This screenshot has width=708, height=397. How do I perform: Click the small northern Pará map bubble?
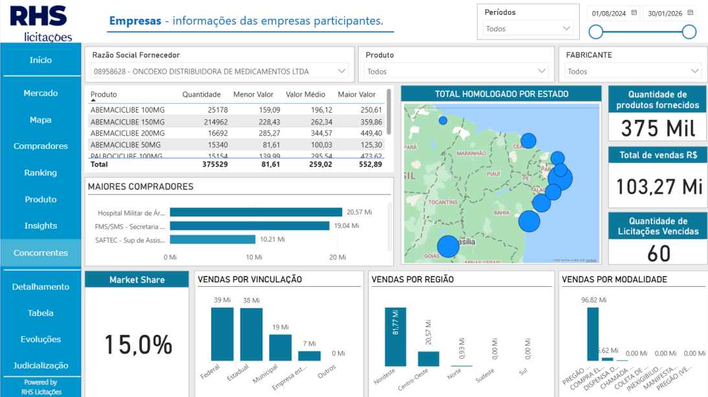tap(443, 120)
